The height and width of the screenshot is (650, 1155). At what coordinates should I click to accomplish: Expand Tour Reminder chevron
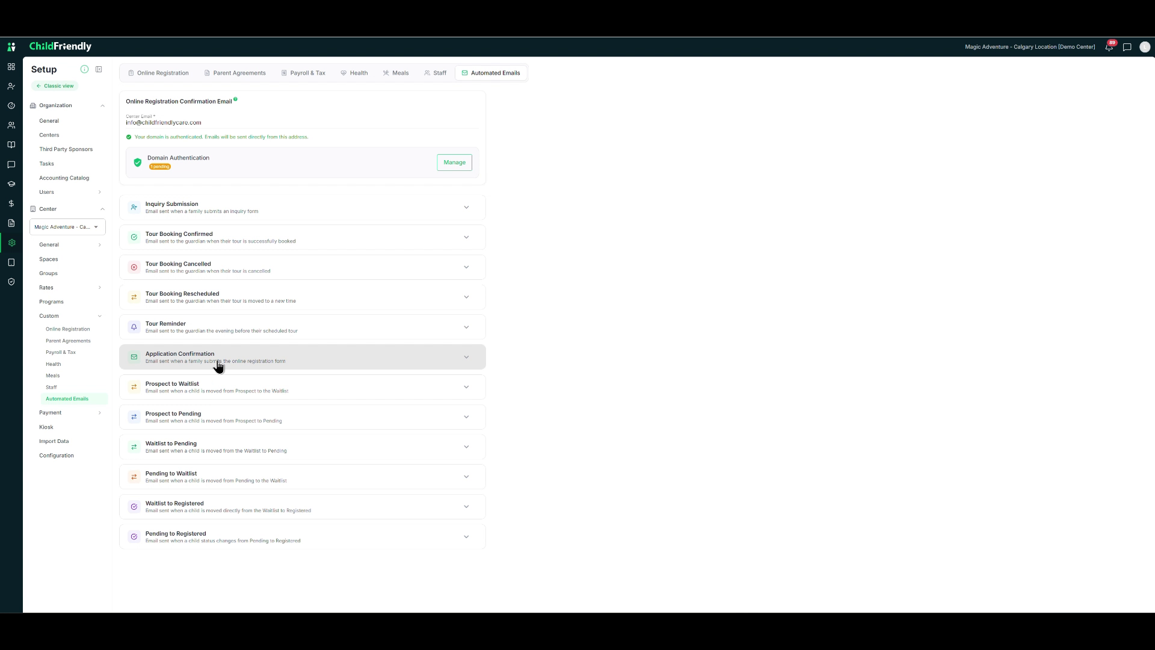466,327
